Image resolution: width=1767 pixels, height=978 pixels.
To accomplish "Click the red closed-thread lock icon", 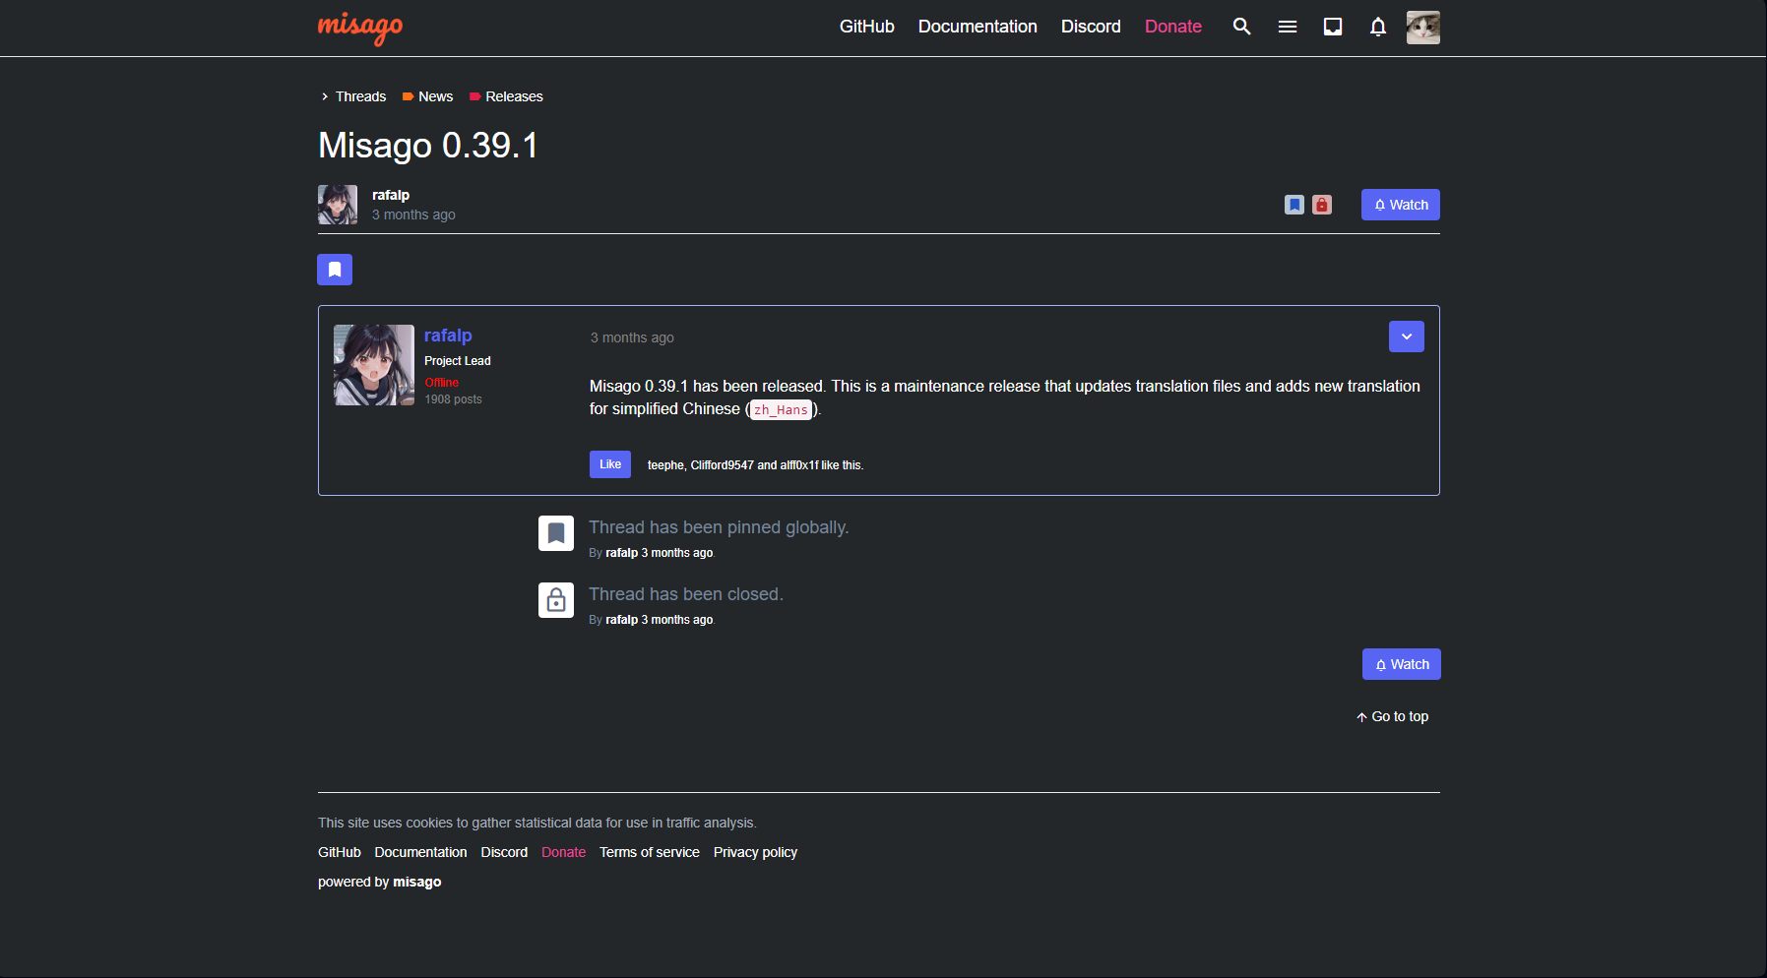I will (1321, 205).
